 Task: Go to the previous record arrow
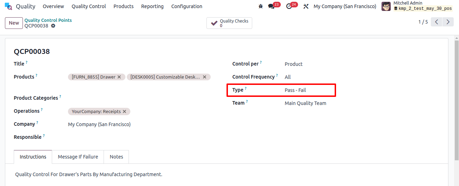(x=436, y=22)
